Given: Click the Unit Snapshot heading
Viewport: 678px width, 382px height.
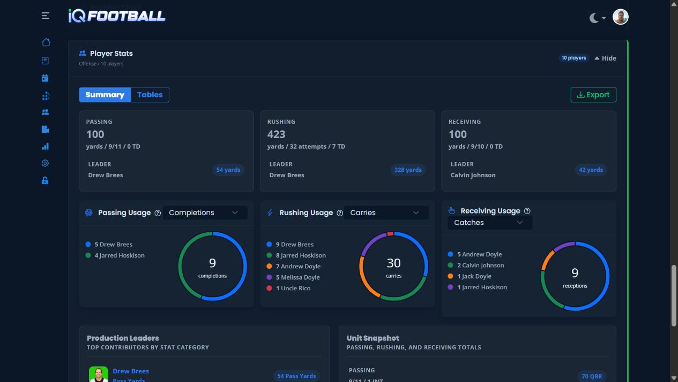Looking at the screenshot, I should [x=373, y=338].
